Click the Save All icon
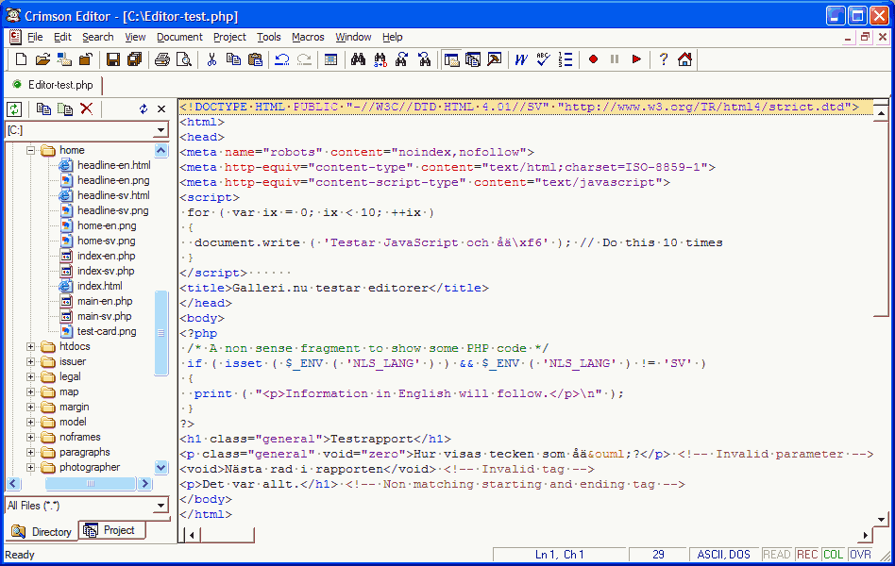895x566 pixels. point(135,59)
